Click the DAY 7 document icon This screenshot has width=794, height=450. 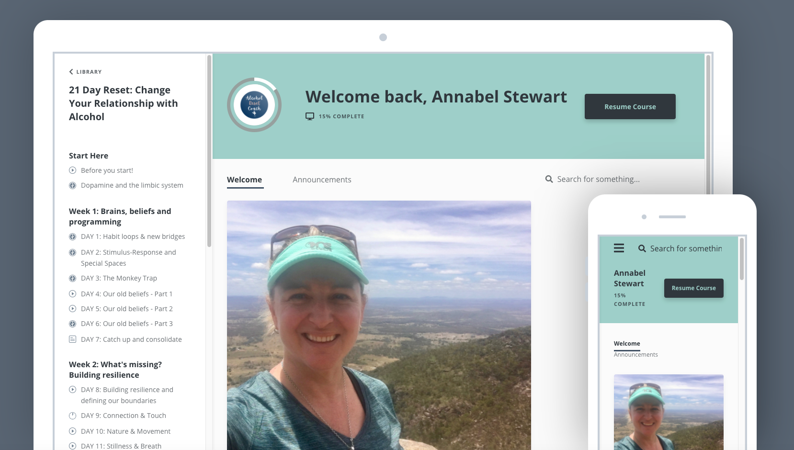pyautogui.click(x=73, y=339)
